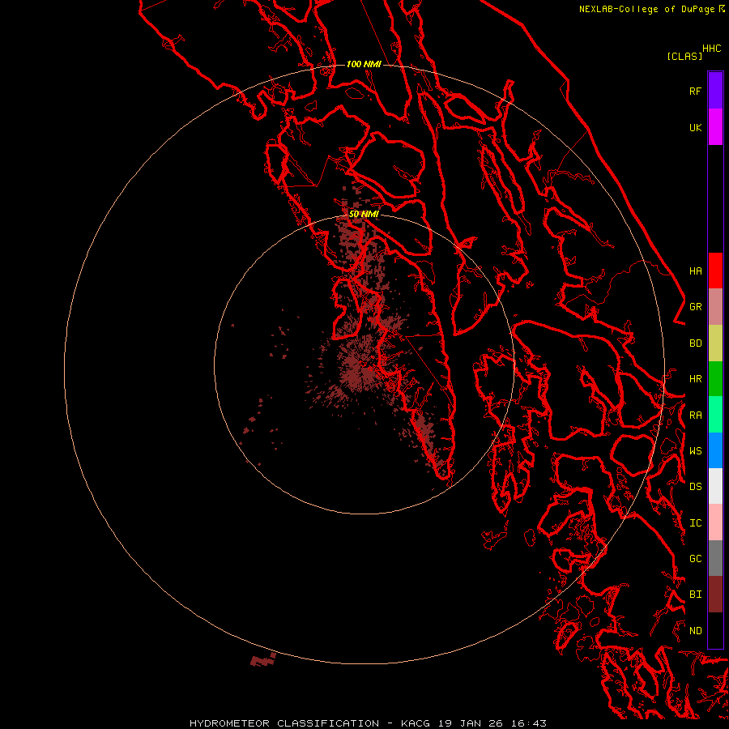Click the HA red legend swatch
Viewport: 729px width, 729px height.
[x=715, y=271]
